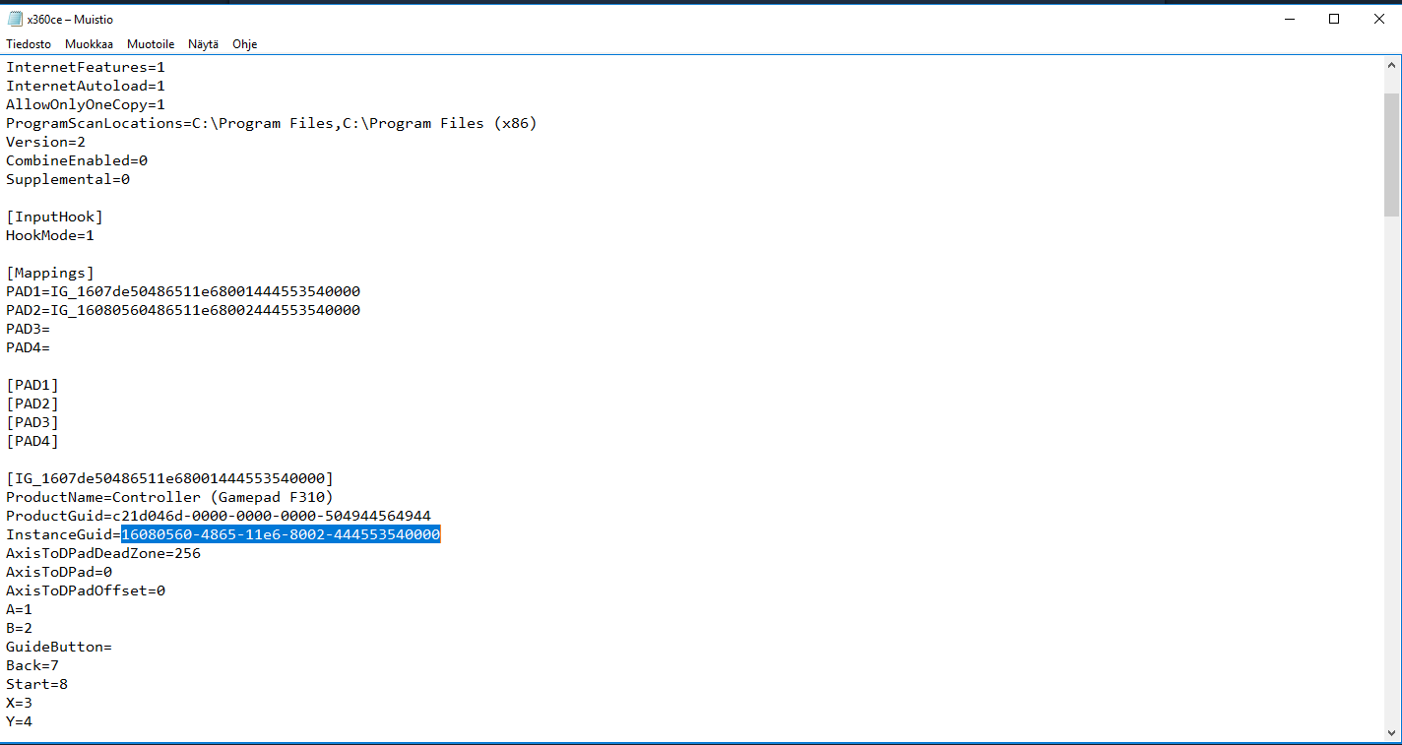The height and width of the screenshot is (745, 1402).
Task: Click the "[InputHook]" section header
Action: point(55,217)
